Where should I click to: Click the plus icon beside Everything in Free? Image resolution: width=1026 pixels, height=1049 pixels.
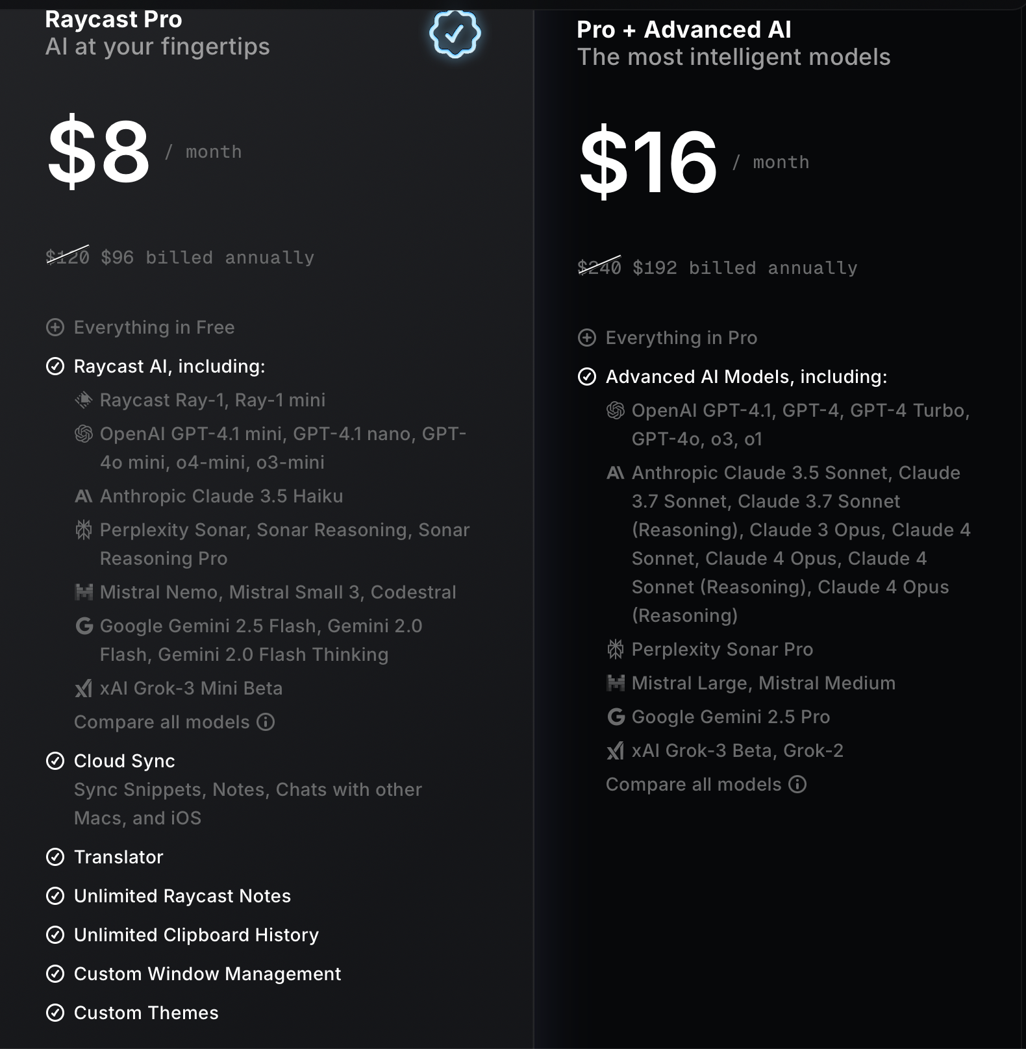(55, 327)
